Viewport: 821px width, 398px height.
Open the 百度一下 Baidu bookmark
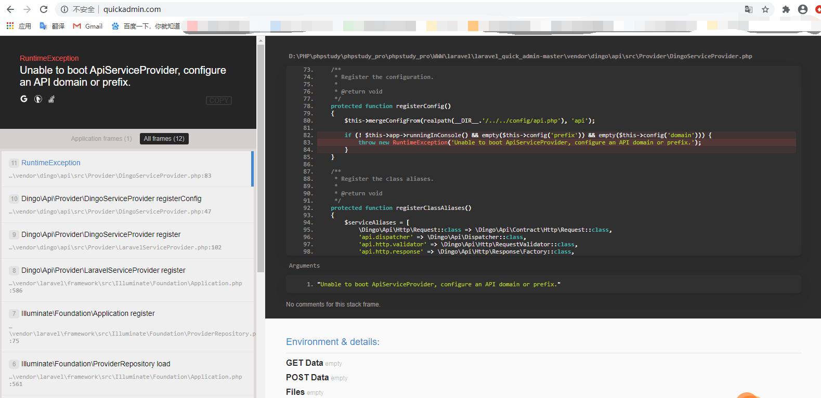click(x=146, y=26)
